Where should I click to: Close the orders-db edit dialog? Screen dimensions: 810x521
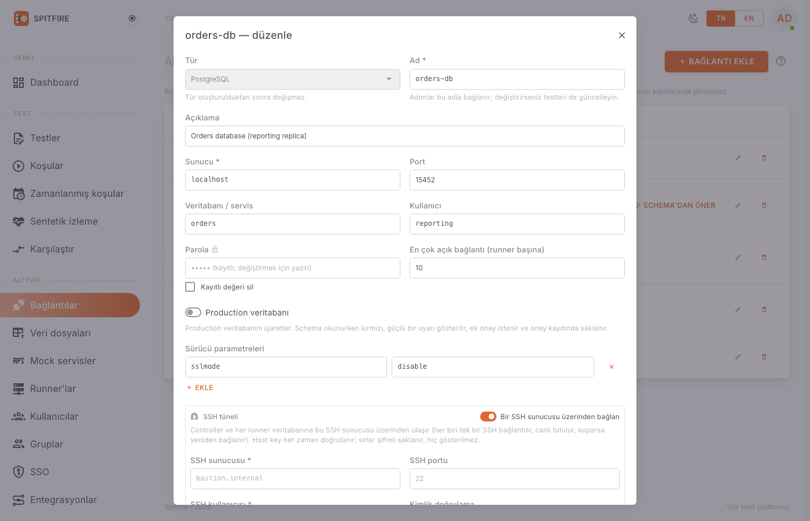(x=622, y=35)
